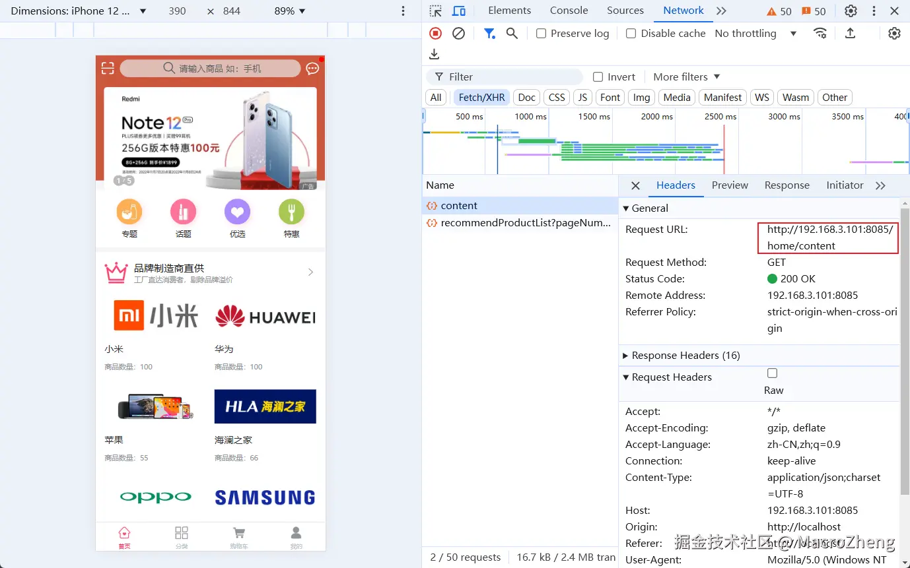Open the 品牌制造商直供 arrow
The height and width of the screenshot is (568, 910).
pyautogui.click(x=310, y=272)
